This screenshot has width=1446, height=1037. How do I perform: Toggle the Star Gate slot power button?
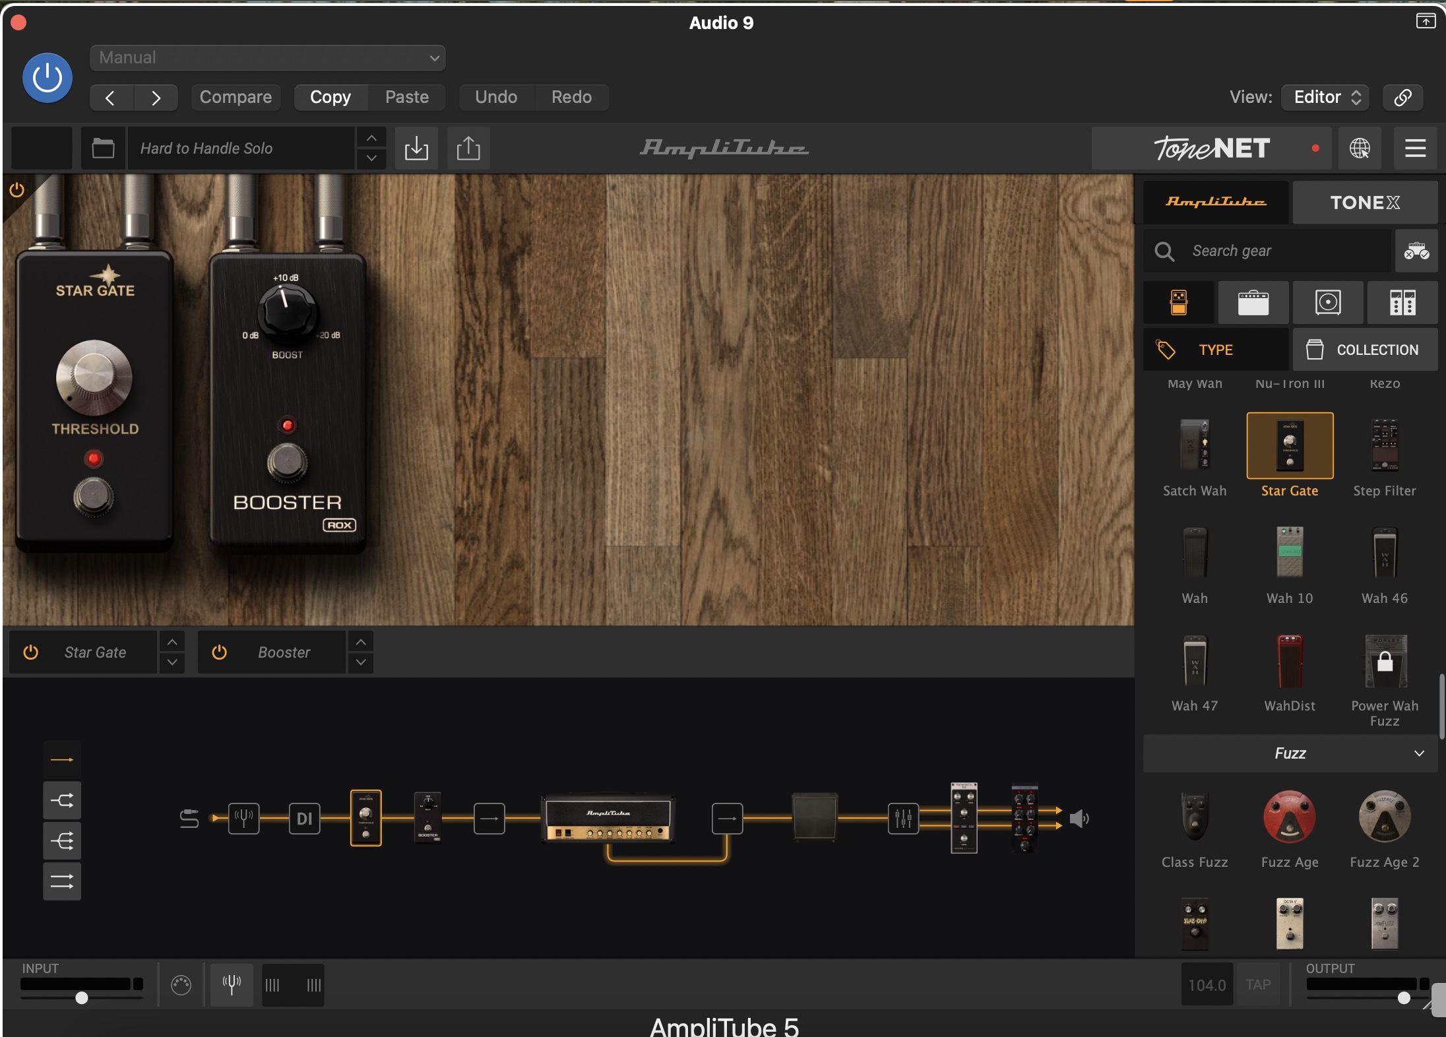tap(31, 652)
